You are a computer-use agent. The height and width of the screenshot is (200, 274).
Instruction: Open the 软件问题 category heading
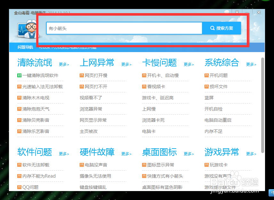coord(35,152)
